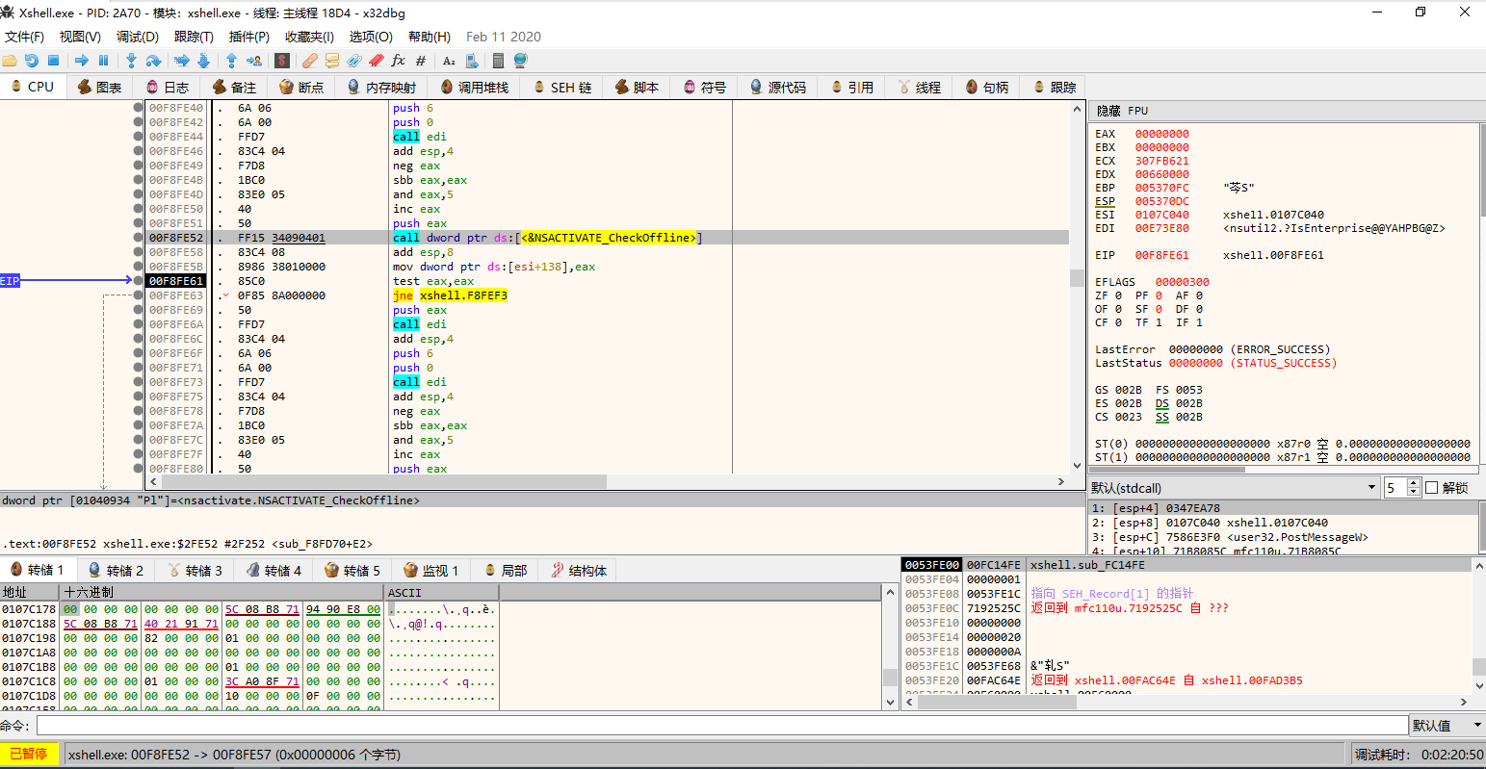Switch to the 句柄 handles tab
1486x769 pixels.
[987, 87]
